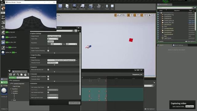Pause the running simulation

coord(107,7)
